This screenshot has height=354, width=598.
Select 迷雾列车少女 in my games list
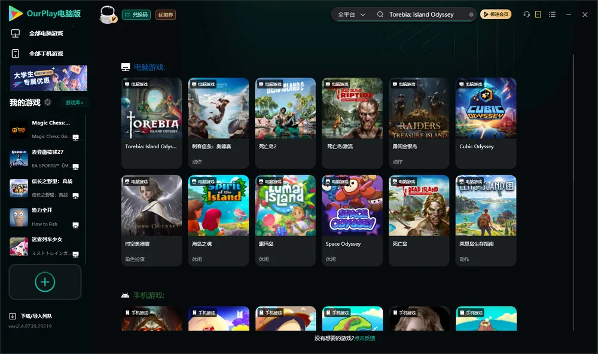click(x=45, y=246)
